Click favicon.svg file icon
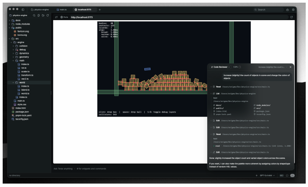 click(x=15, y=31)
